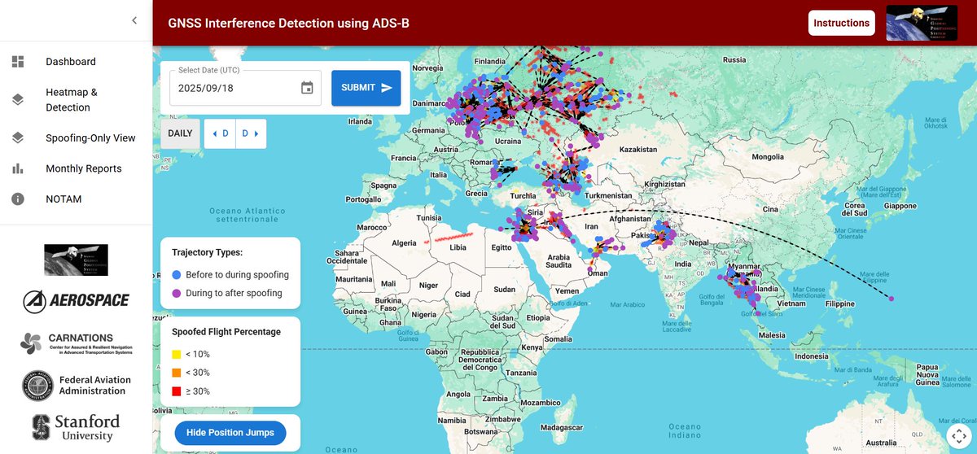Screen dimensions: 977x454
Task: Click Hide Position Jumps button
Action: (x=230, y=433)
